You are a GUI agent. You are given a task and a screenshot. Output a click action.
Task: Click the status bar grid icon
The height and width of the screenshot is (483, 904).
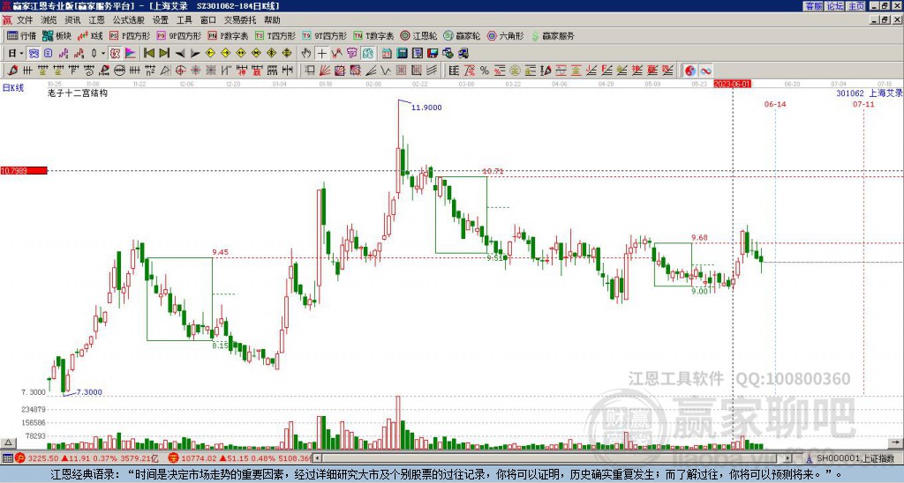pyautogui.click(x=7, y=458)
